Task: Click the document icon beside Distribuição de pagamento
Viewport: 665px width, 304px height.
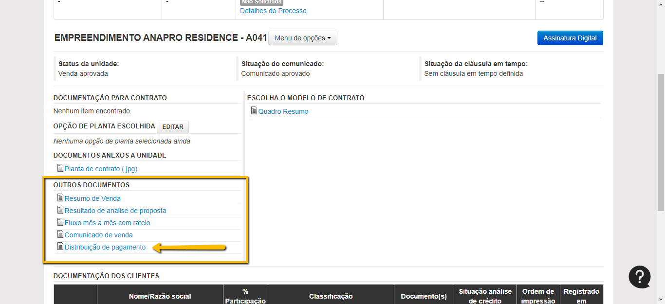Action: [x=60, y=247]
